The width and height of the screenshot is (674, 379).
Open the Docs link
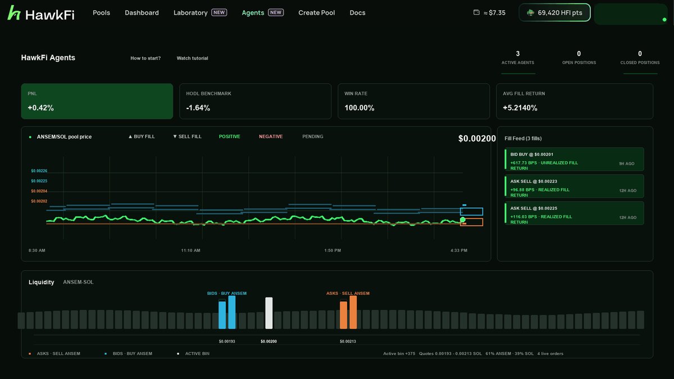coord(357,12)
